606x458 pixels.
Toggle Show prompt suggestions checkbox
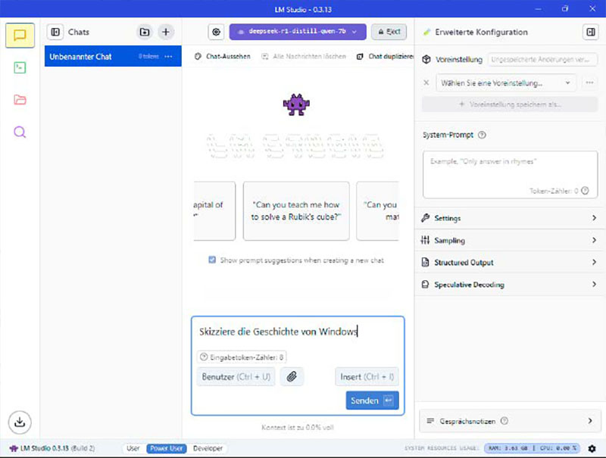[x=212, y=260]
